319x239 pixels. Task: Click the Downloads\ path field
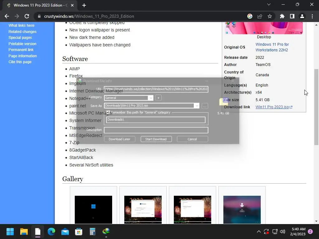[x=156, y=120]
